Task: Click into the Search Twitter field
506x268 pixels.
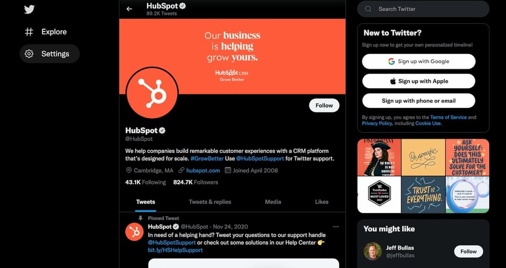Action: (x=423, y=9)
